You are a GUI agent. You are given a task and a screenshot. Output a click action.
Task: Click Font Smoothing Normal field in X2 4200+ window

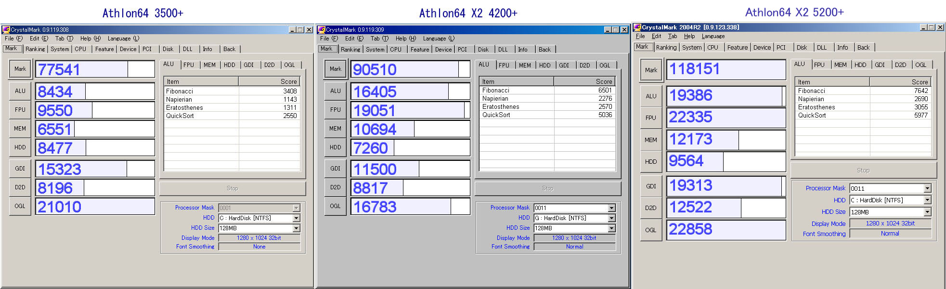tap(575, 247)
